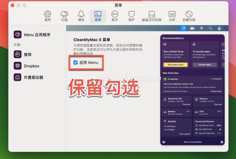Image resolution: width=236 pixels, height=159 pixels.
Task: Open the 通知 (Notifications) tab
Action: (81, 16)
